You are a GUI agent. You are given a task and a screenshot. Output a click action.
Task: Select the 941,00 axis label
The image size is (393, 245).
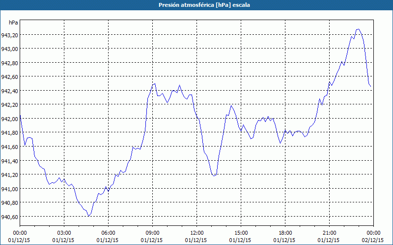point(9,190)
